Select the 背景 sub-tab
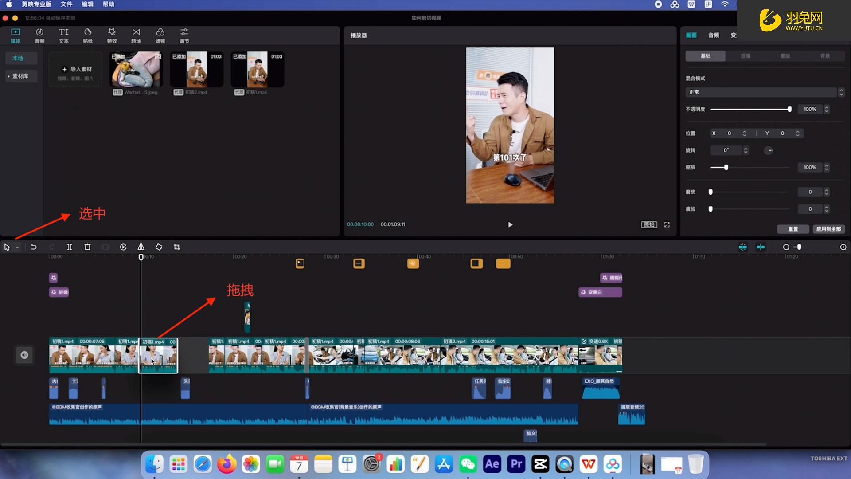Image resolution: width=851 pixels, height=479 pixels. (825, 56)
